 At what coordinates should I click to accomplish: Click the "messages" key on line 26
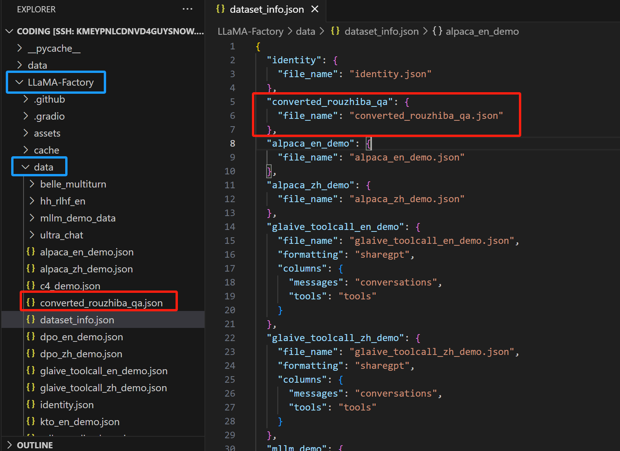tap(316, 394)
